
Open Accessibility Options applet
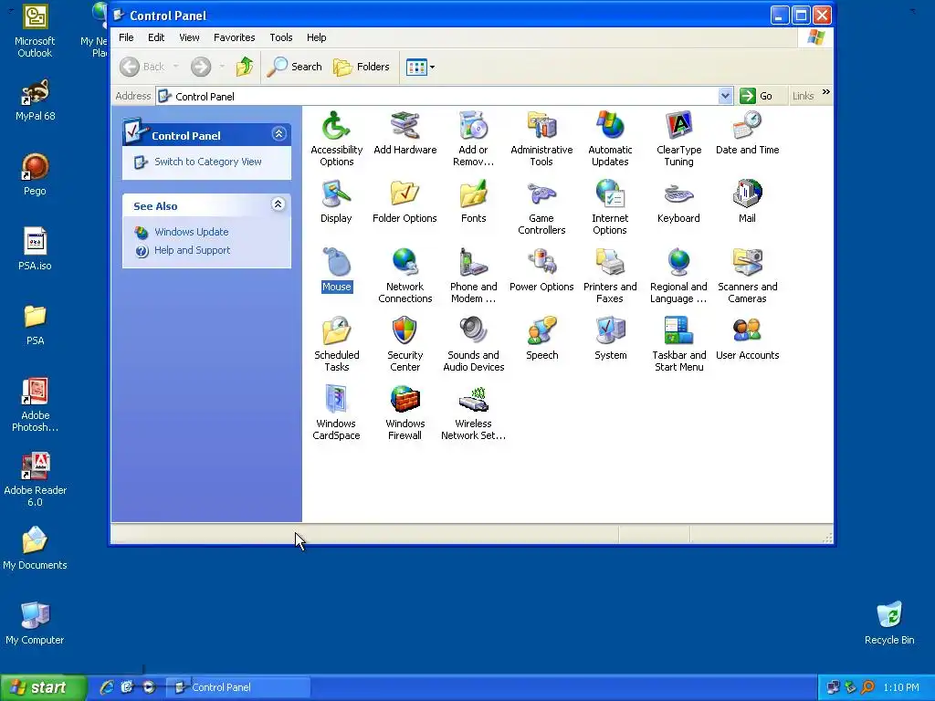336,139
